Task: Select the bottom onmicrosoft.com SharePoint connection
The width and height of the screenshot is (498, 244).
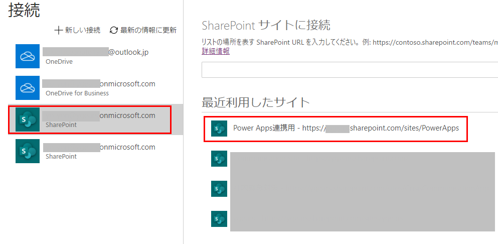Action: (96, 151)
